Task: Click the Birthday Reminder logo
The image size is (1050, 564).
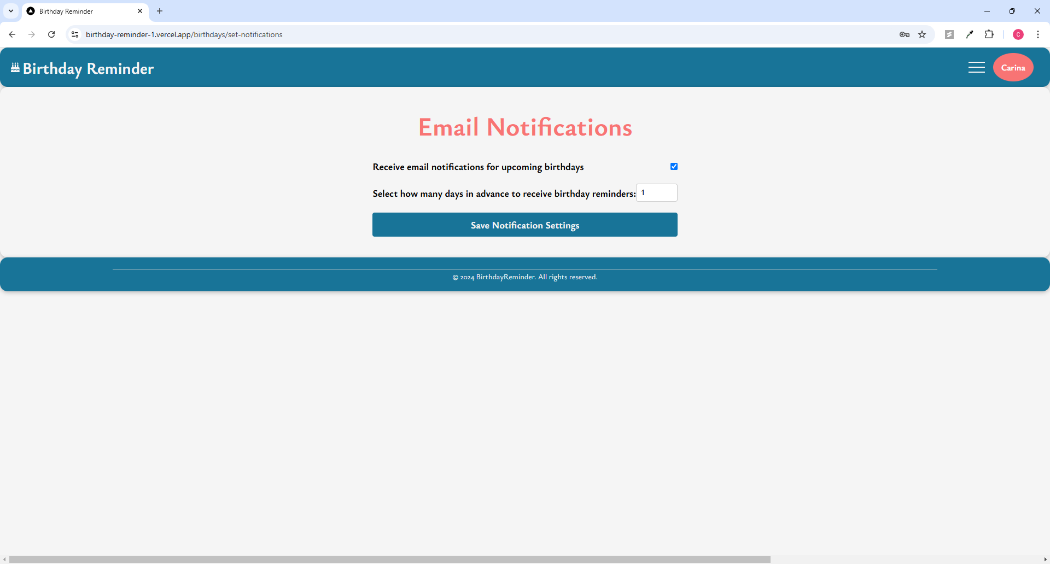Action: coord(83,68)
